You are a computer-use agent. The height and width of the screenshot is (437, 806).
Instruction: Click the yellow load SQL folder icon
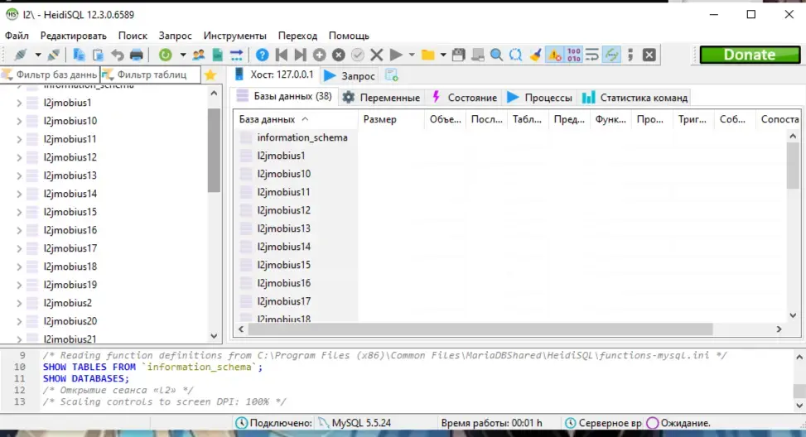427,55
